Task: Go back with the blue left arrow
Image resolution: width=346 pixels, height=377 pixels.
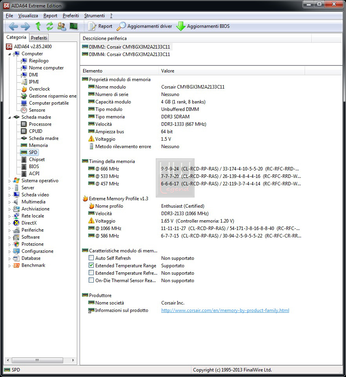Action: (13, 26)
